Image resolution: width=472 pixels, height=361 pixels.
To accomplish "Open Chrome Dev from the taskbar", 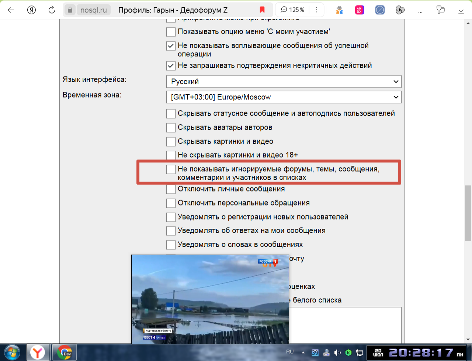I will (65, 353).
